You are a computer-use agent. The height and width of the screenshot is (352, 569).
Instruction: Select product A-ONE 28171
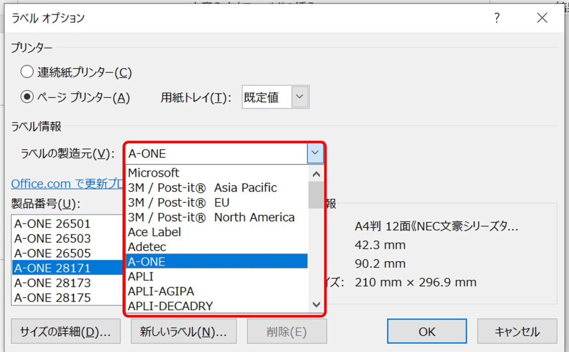pos(67,267)
